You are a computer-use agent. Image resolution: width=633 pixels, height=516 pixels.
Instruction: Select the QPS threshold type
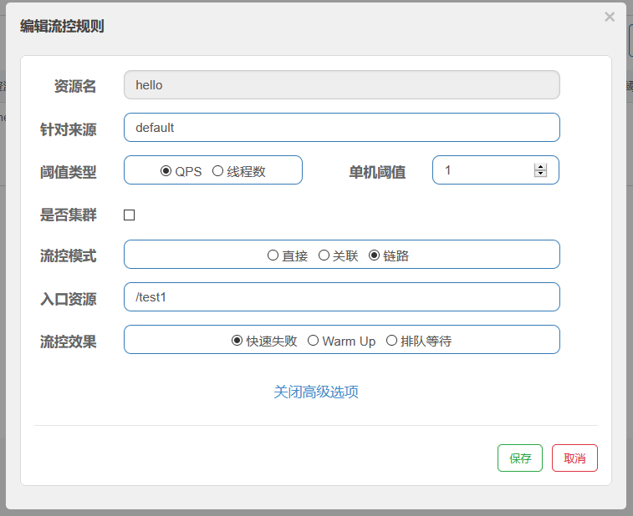[x=166, y=171]
